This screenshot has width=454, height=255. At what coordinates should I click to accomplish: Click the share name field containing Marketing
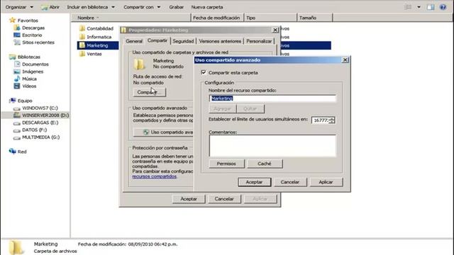(272, 98)
